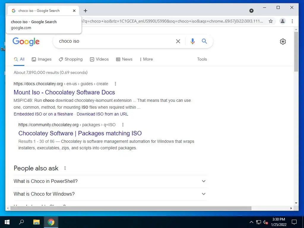304x228 pixels.
Task: Open options for docs.chocolatey.org result
Action: tap(115, 84)
